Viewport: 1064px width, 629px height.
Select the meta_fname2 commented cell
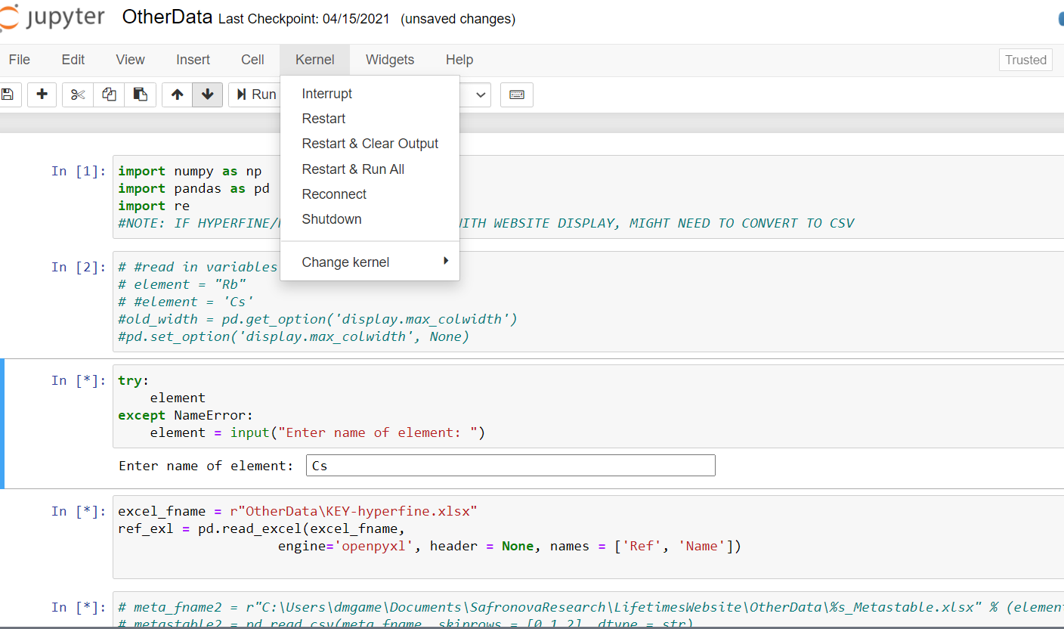click(588, 610)
